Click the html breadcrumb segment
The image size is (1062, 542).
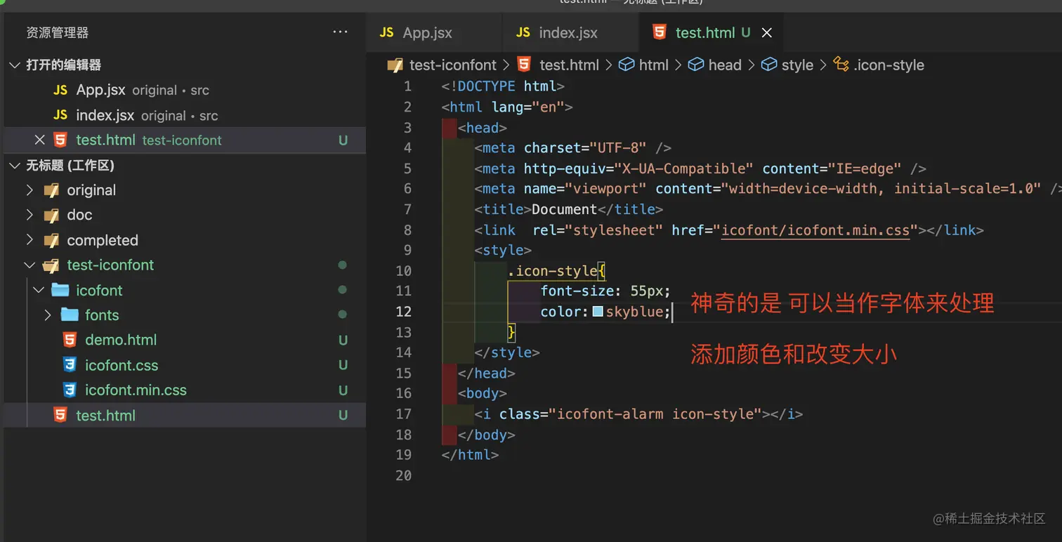(x=653, y=65)
